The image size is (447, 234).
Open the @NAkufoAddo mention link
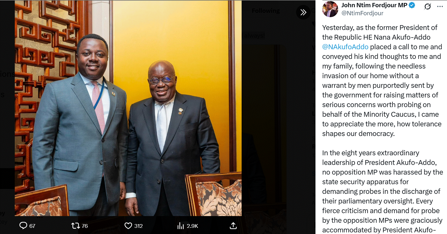[345, 47]
